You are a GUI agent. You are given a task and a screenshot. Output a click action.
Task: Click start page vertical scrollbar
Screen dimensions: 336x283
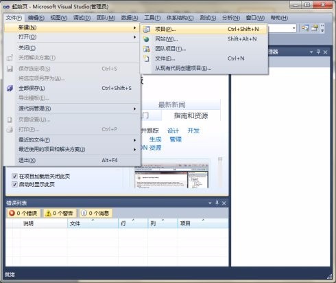[x=220, y=172]
